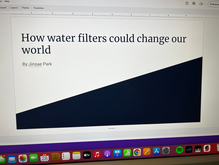Open the comments history icon
The width and height of the screenshot is (219, 165).
click(x=194, y=4)
